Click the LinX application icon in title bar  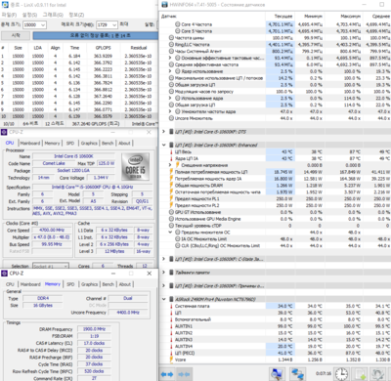pos(5,5)
